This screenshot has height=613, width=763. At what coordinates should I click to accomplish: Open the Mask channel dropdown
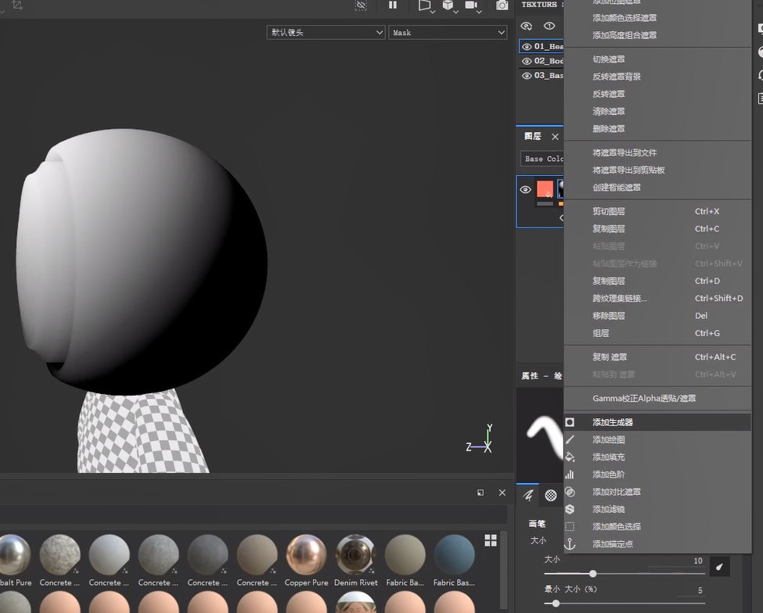click(448, 33)
